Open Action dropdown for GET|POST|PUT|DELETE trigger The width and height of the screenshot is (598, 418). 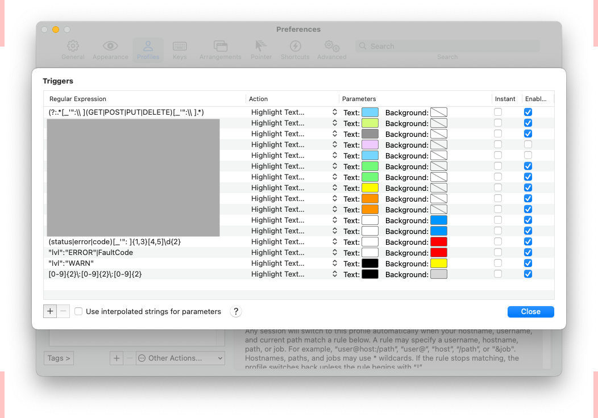[x=294, y=112]
